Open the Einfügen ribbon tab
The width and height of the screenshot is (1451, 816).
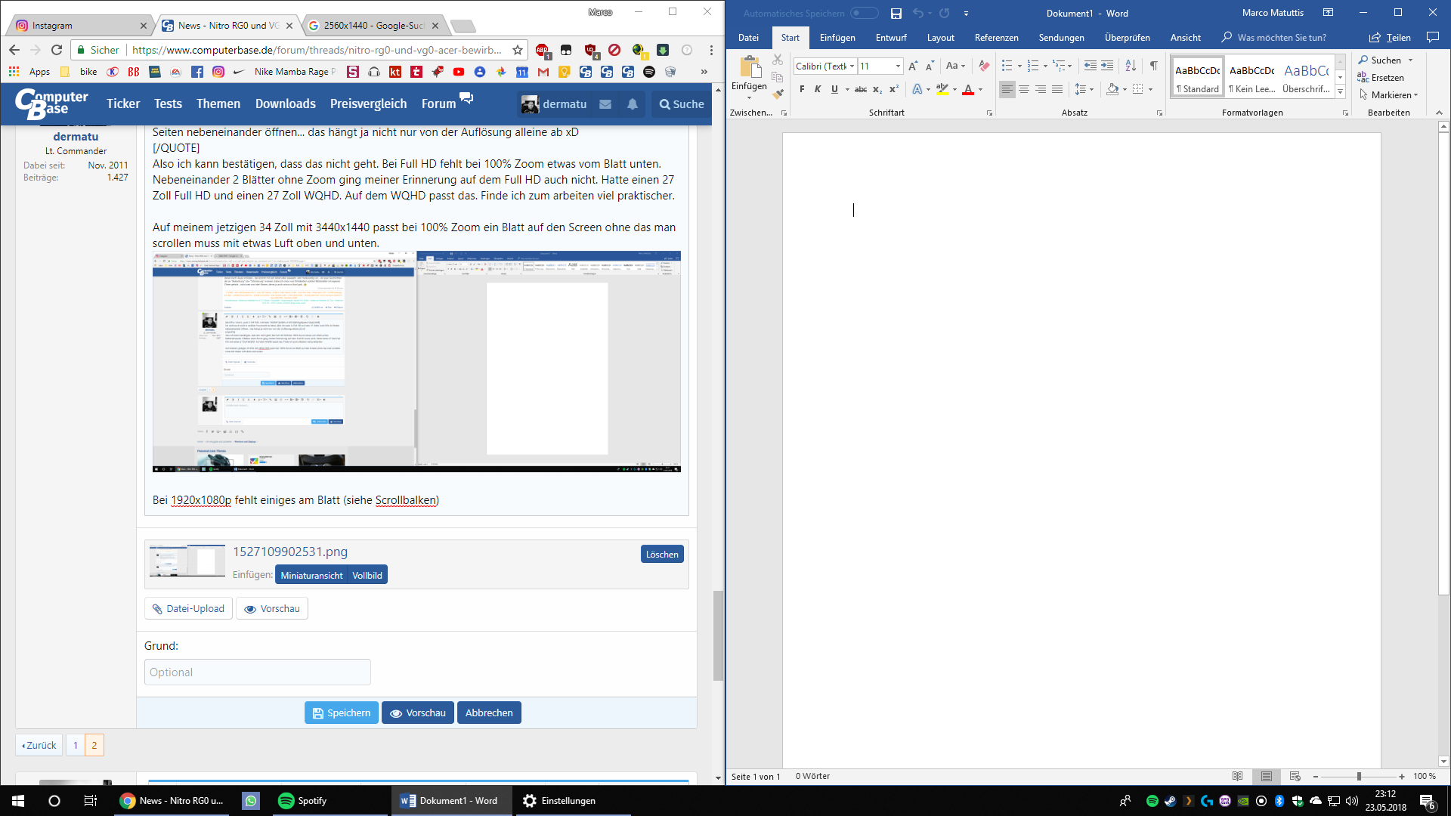point(837,37)
